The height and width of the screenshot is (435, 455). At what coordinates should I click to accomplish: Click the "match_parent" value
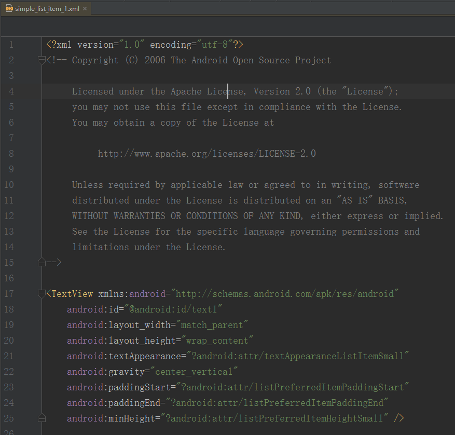pos(212,325)
